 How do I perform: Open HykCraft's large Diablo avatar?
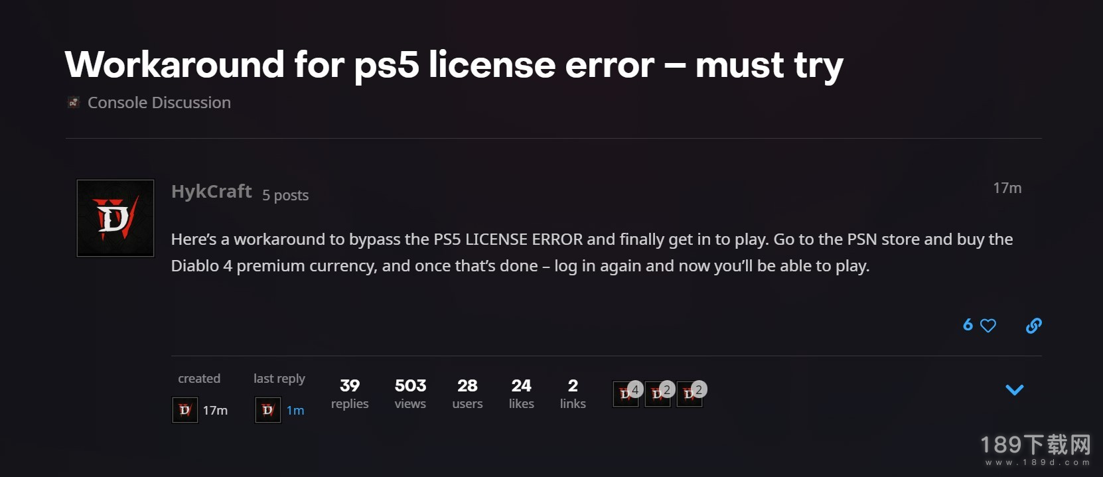(115, 218)
